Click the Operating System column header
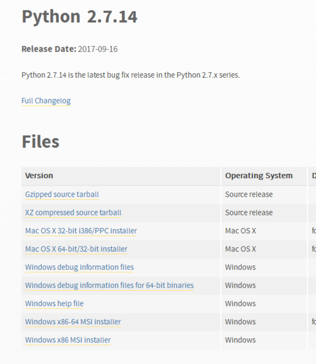 tap(259, 176)
